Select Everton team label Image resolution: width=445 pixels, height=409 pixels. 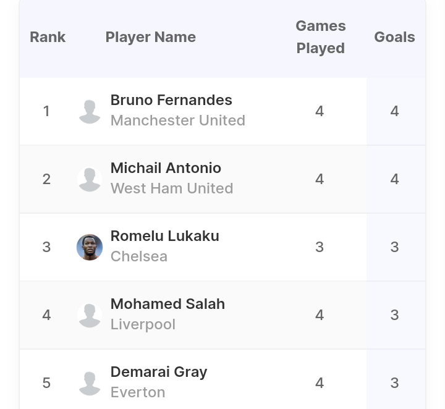(x=138, y=392)
